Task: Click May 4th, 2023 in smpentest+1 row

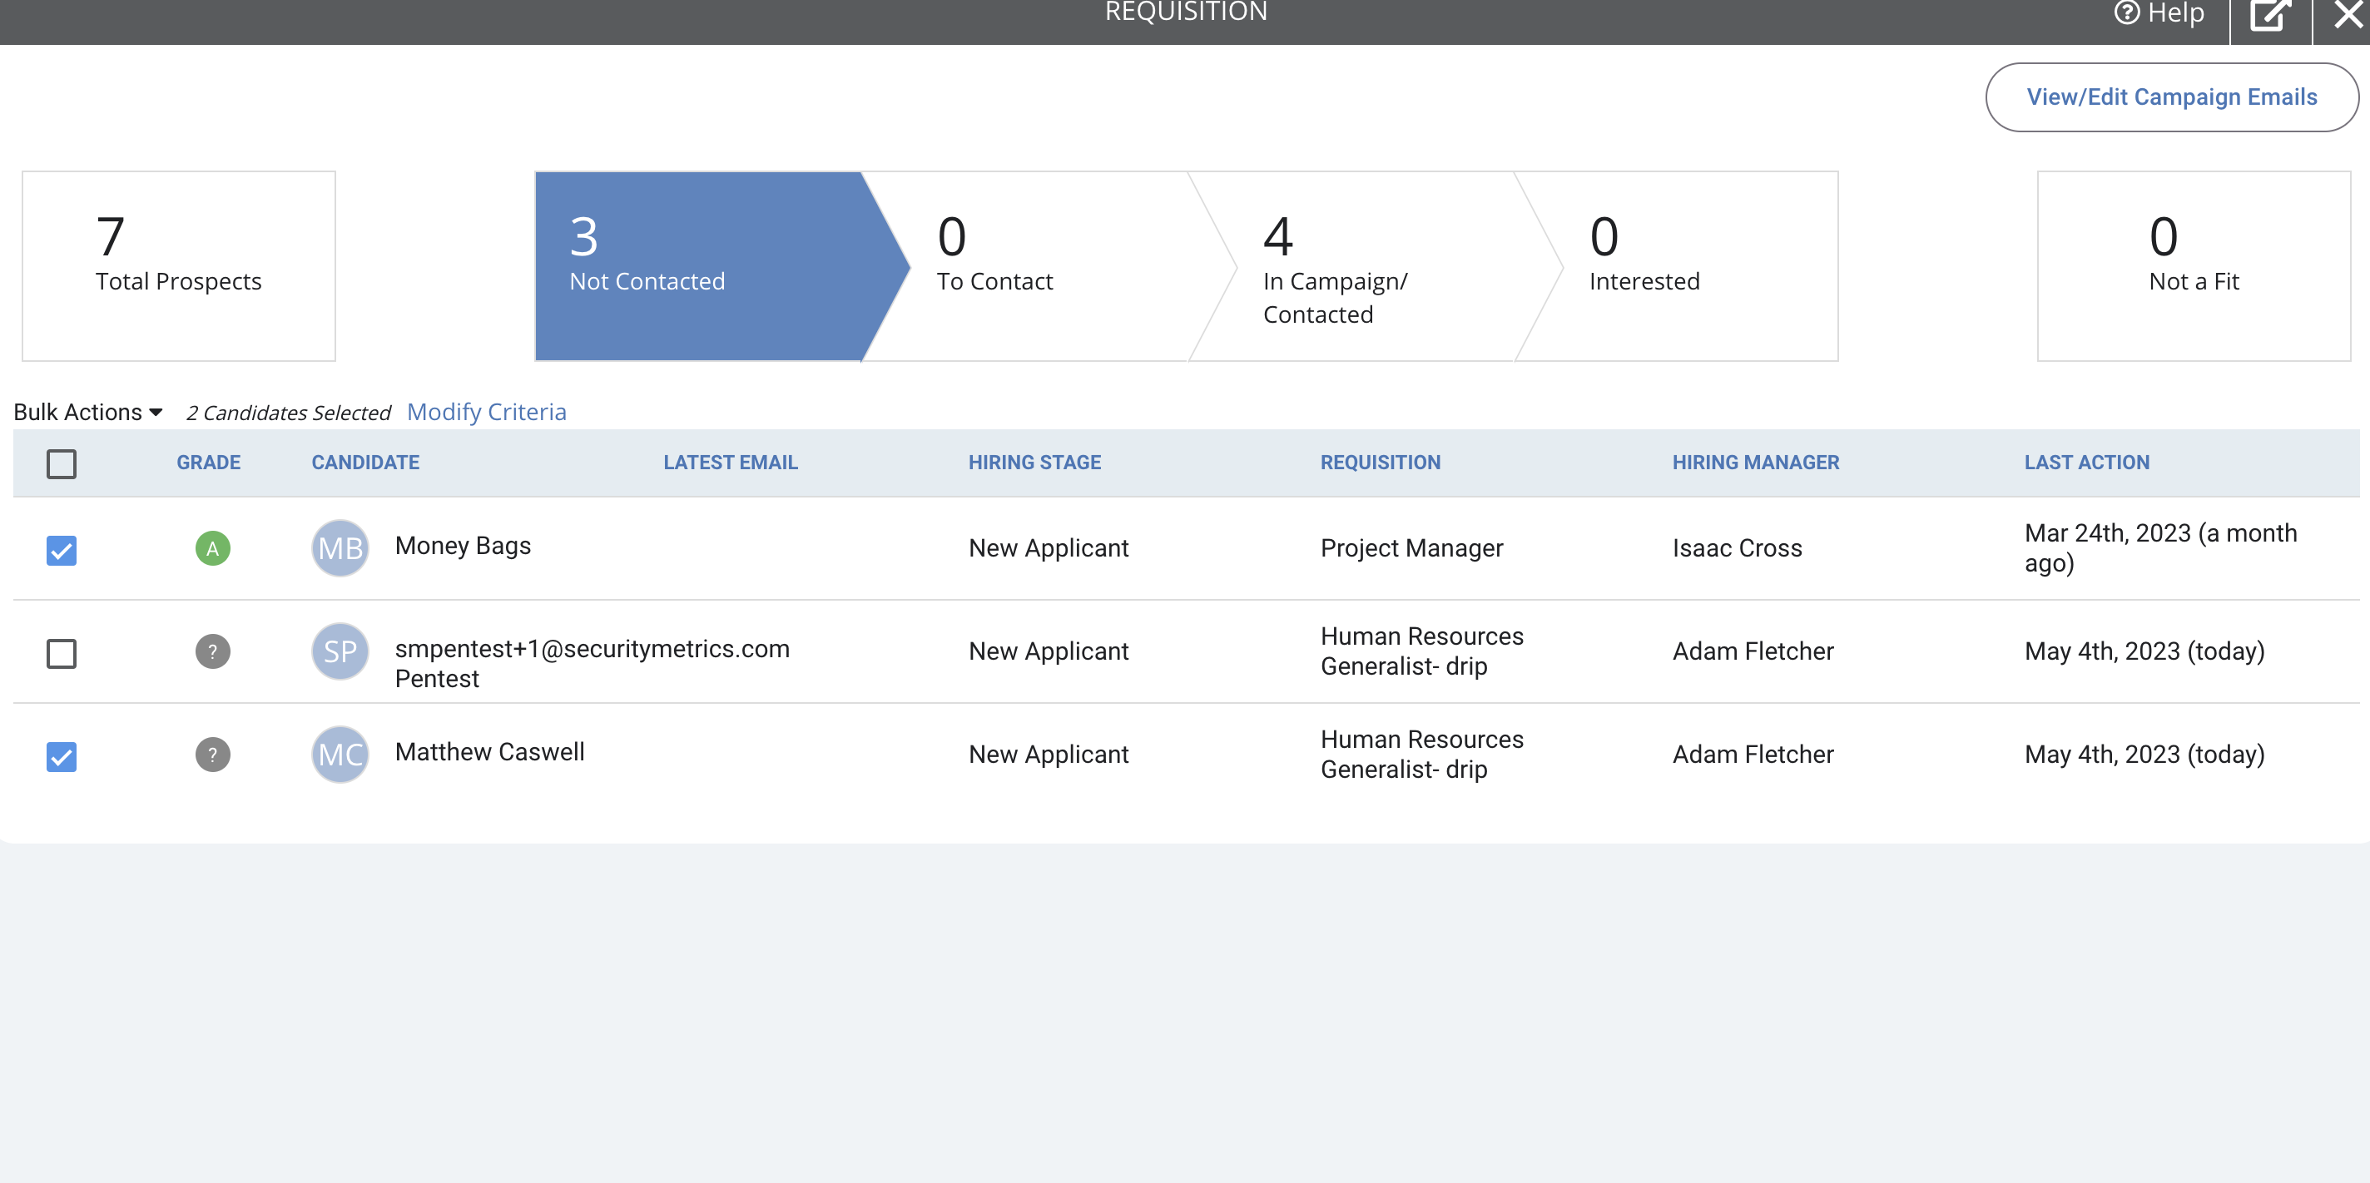Action: [x=2144, y=651]
